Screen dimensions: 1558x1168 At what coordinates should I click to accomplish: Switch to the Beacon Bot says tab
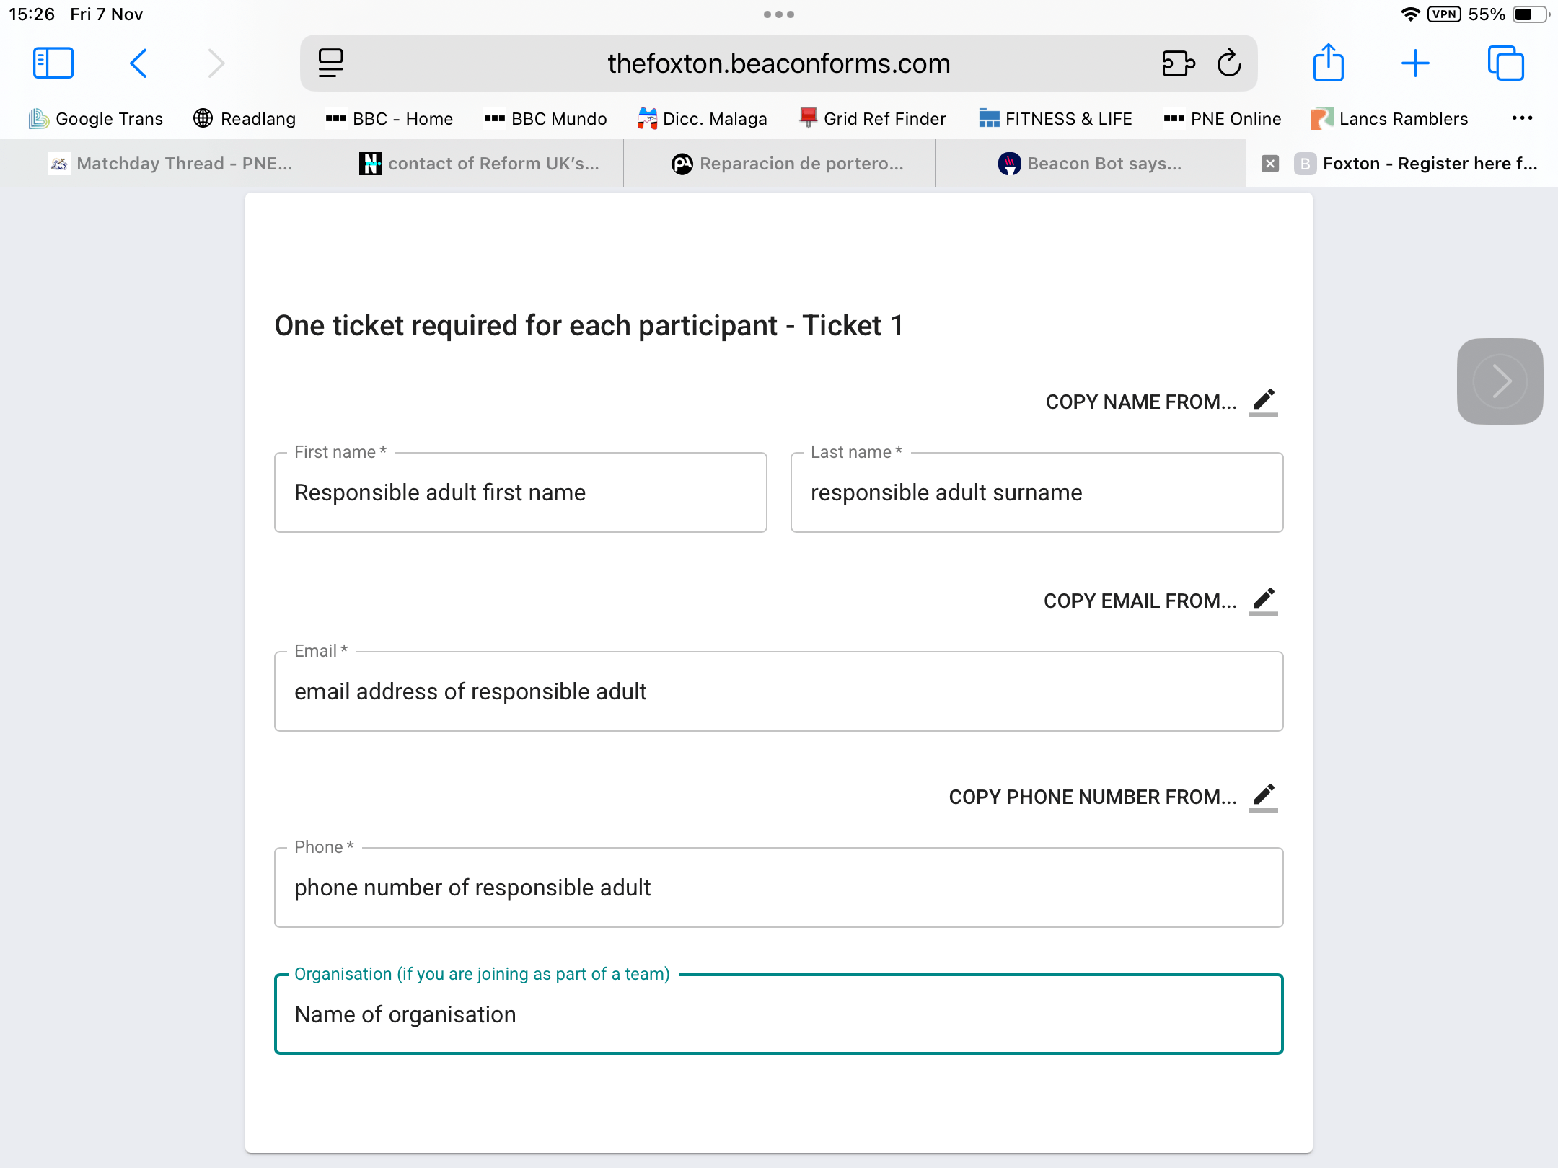[x=1090, y=164]
